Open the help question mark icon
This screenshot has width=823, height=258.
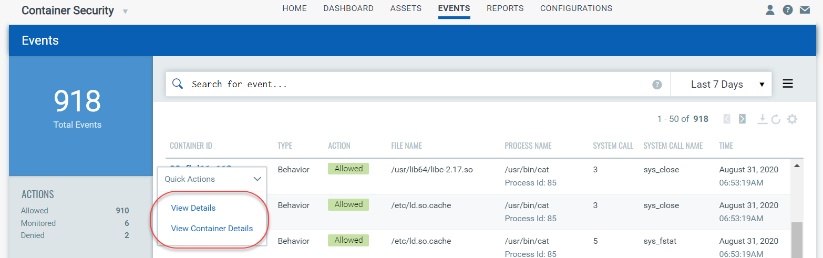(787, 9)
